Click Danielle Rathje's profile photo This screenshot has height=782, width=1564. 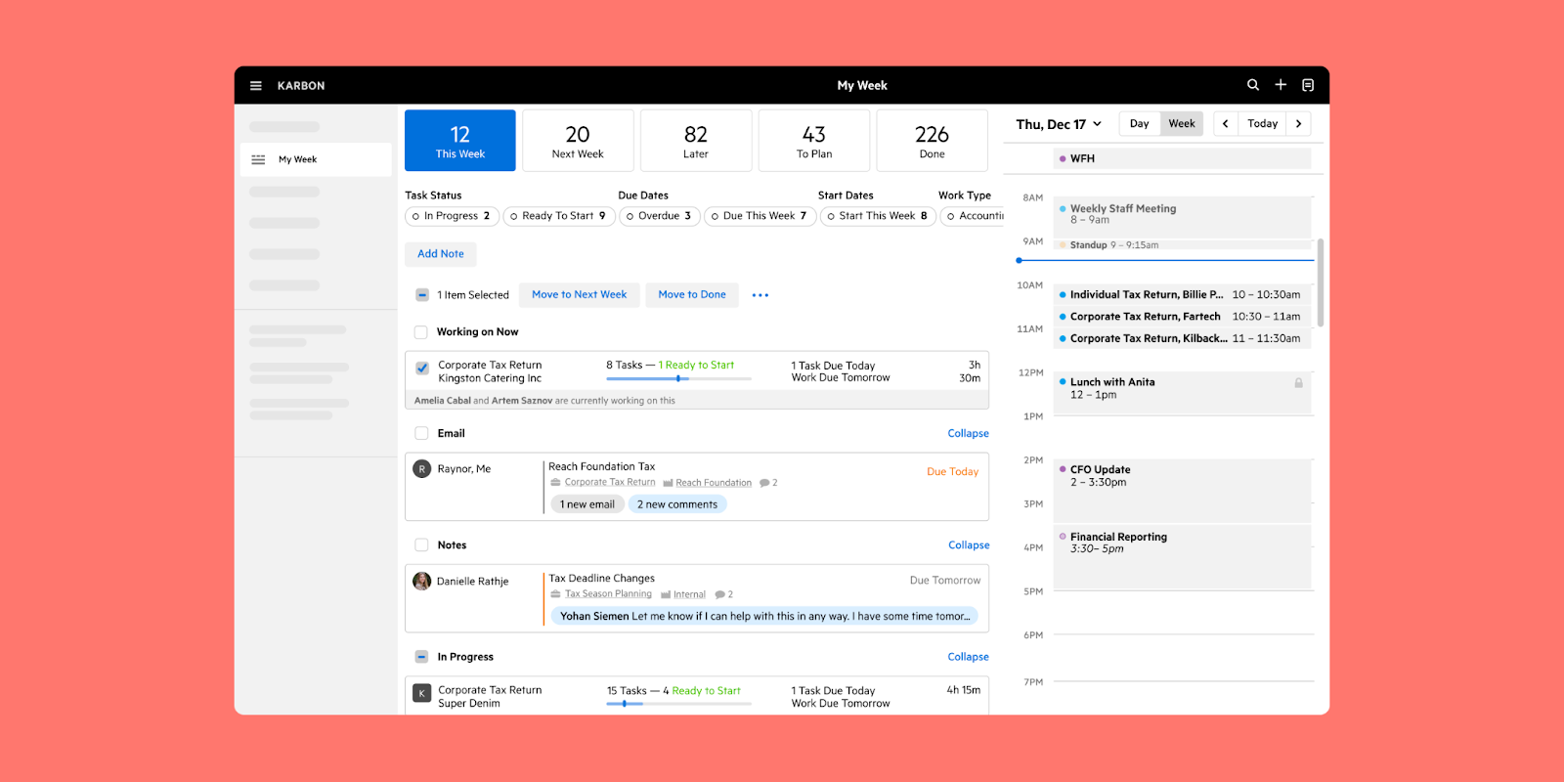tap(422, 582)
